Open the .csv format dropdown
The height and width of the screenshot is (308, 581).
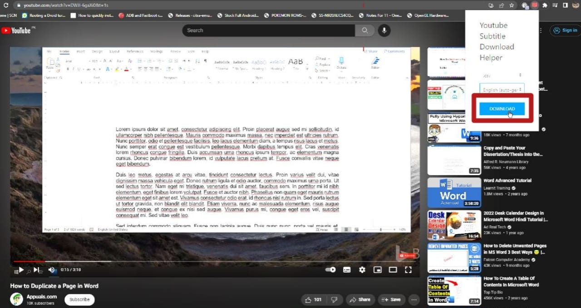tap(502, 75)
